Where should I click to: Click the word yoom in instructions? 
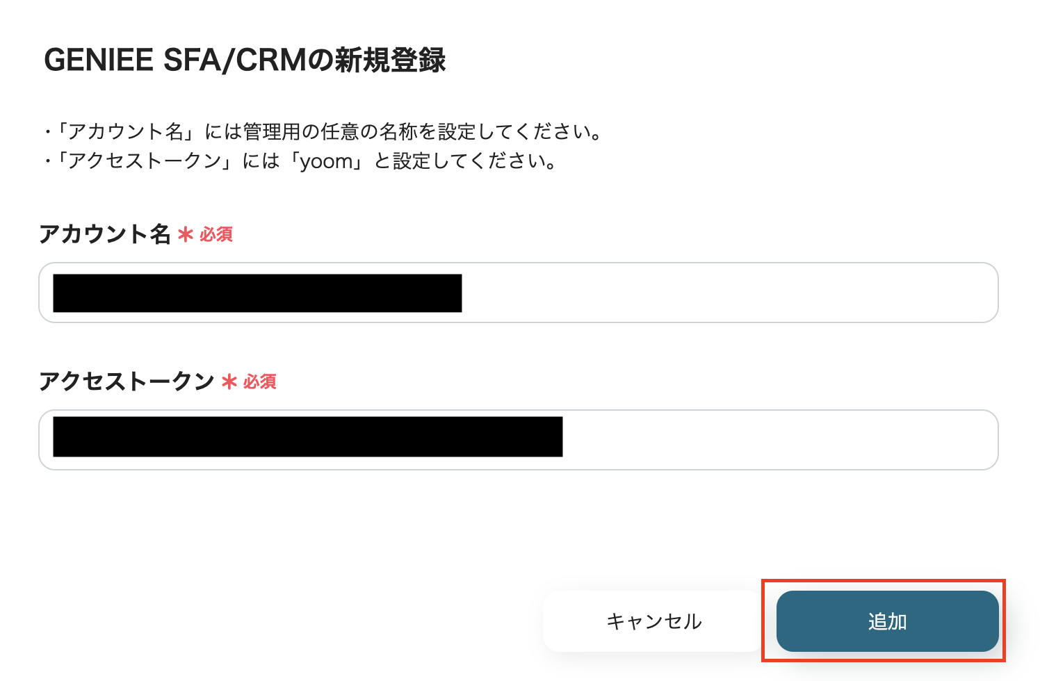tap(327, 162)
